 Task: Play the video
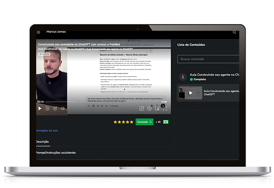(40, 108)
